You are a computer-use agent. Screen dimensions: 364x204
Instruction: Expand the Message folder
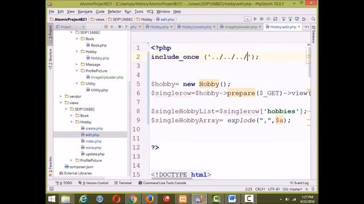[x=77, y=64]
